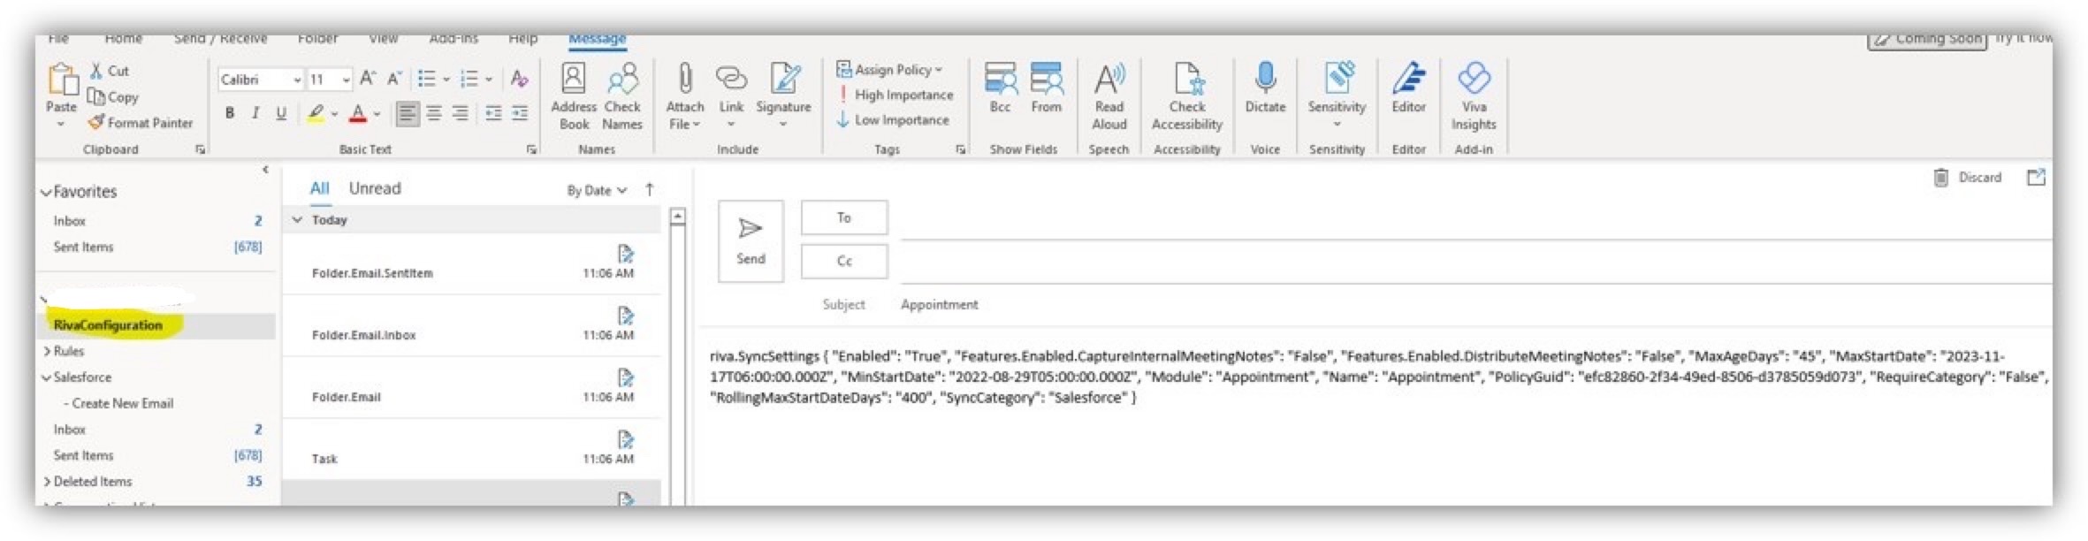Open Assign Policy dropdown
Image resolution: width=2088 pixels, height=541 pixels.
click(x=890, y=70)
